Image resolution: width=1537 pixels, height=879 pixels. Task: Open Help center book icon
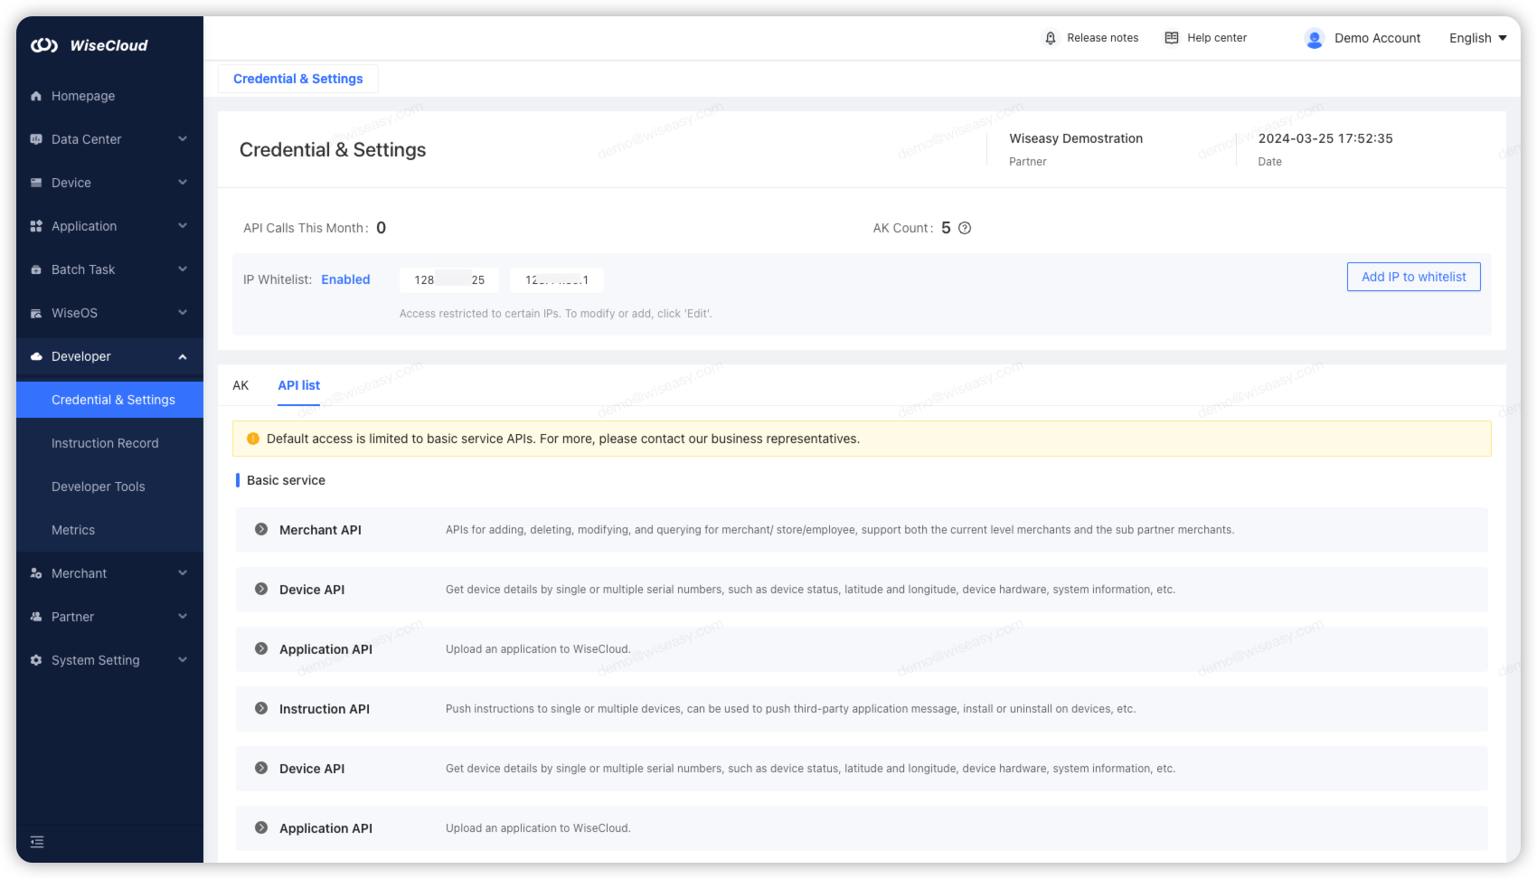(1171, 38)
